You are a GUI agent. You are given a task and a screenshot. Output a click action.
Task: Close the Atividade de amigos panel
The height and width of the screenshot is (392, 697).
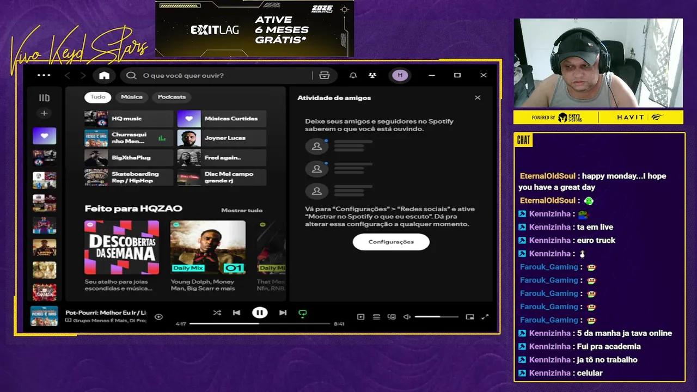(478, 97)
